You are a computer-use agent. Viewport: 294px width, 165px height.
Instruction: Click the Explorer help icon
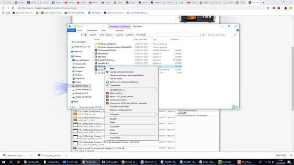(237, 30)
